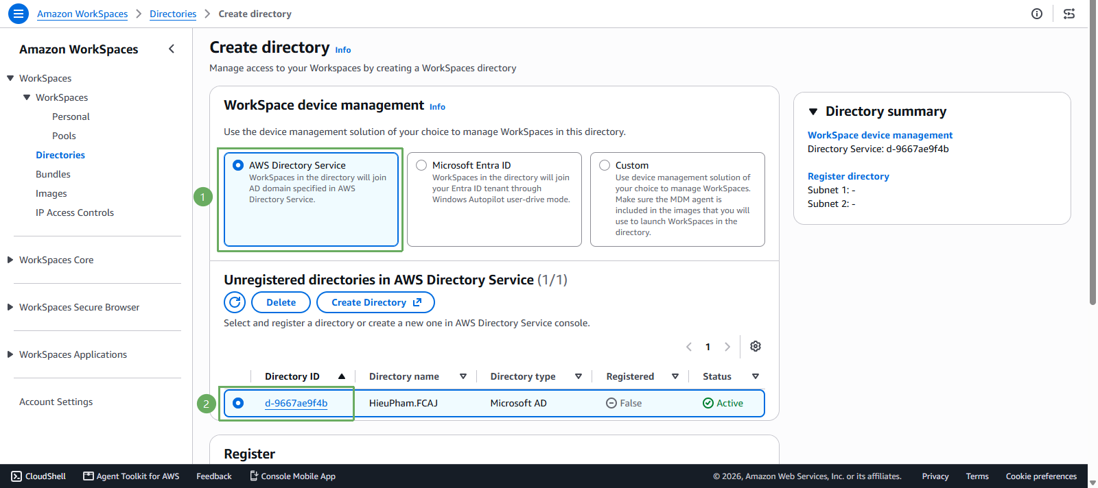Click Microsoft AD directory type cell
The image size is (1098, 488).
coord(518,403)
